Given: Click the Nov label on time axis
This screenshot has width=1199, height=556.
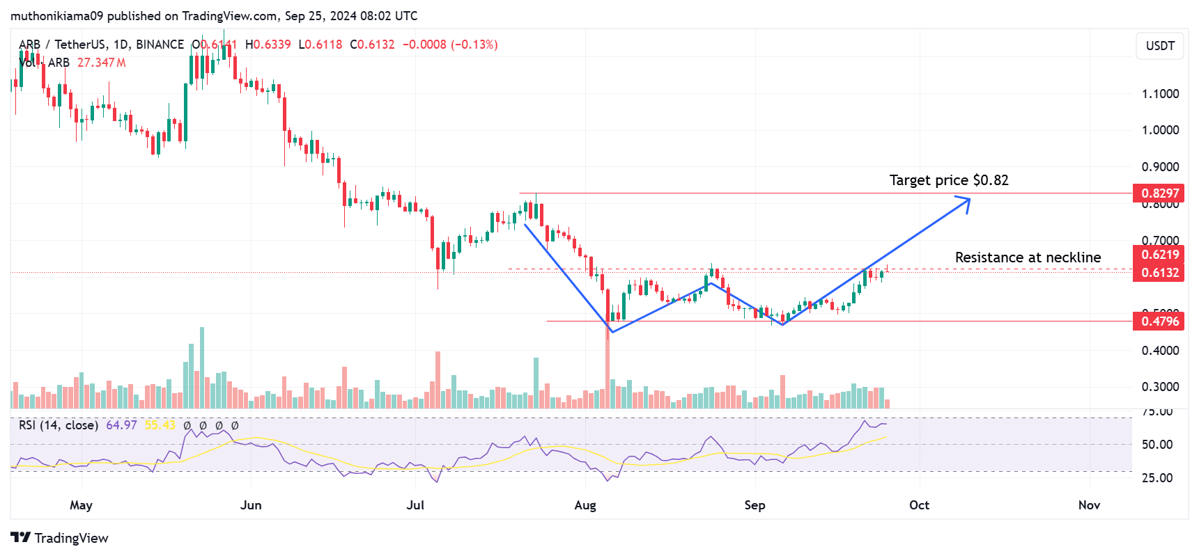Looking at the screenshot, I should 1089,505.
